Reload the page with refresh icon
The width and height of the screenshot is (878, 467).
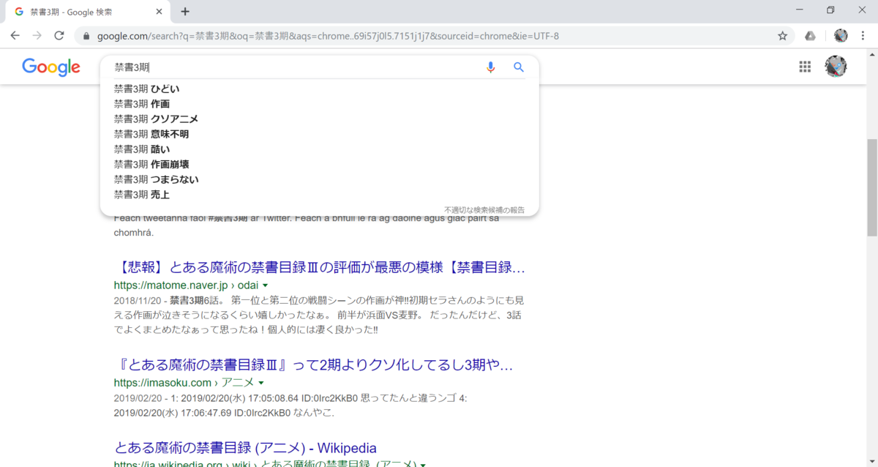point(59,36)
